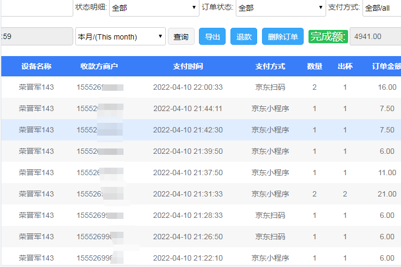Open the 状态明细 dropdown

coord(153,8)
